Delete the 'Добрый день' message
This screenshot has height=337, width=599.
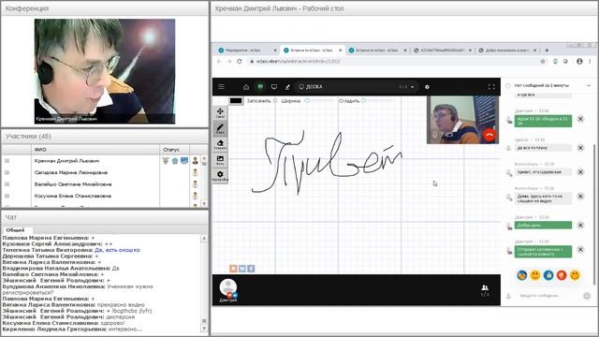[x=580, y=225]
